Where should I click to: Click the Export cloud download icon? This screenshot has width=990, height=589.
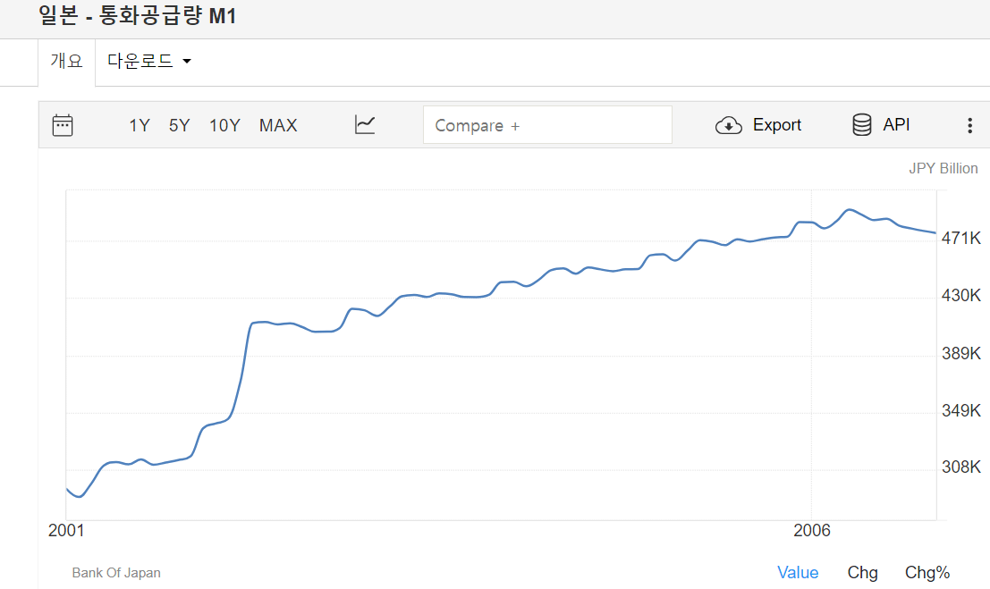click(729, 125)
